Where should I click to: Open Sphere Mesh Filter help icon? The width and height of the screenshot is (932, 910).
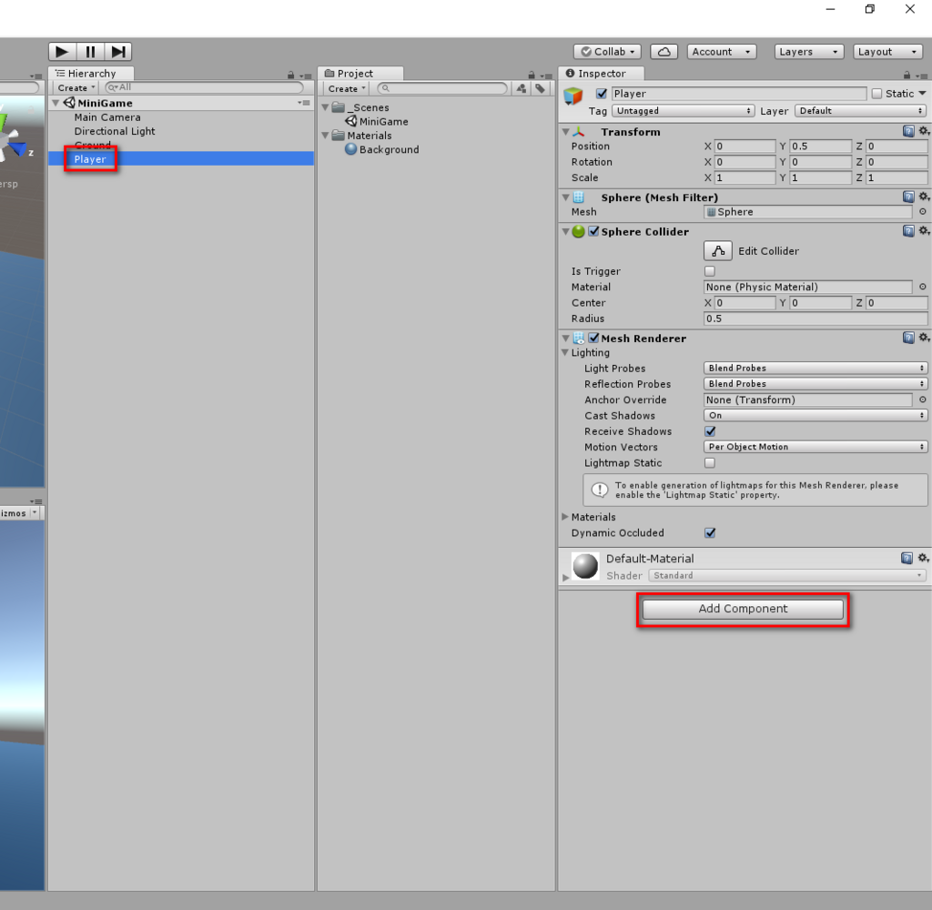point(908,197)
